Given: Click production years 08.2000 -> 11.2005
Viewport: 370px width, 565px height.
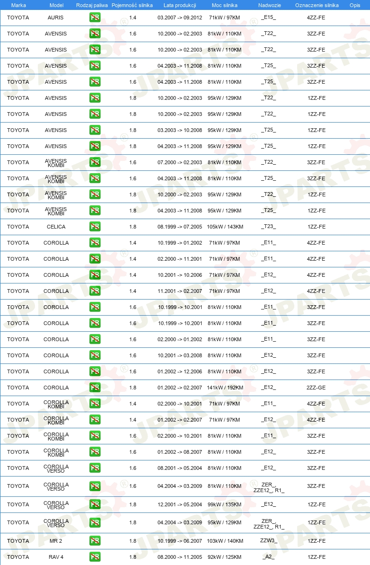Looking at the screenshot, I should coord(180,556).
